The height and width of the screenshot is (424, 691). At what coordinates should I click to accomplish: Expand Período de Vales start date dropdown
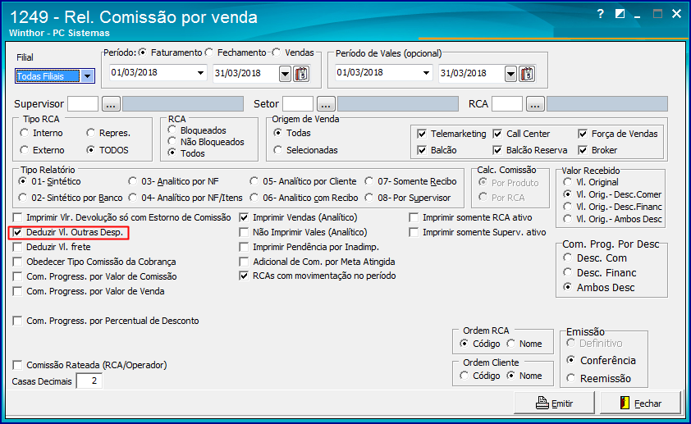click(x=426, y=73)
